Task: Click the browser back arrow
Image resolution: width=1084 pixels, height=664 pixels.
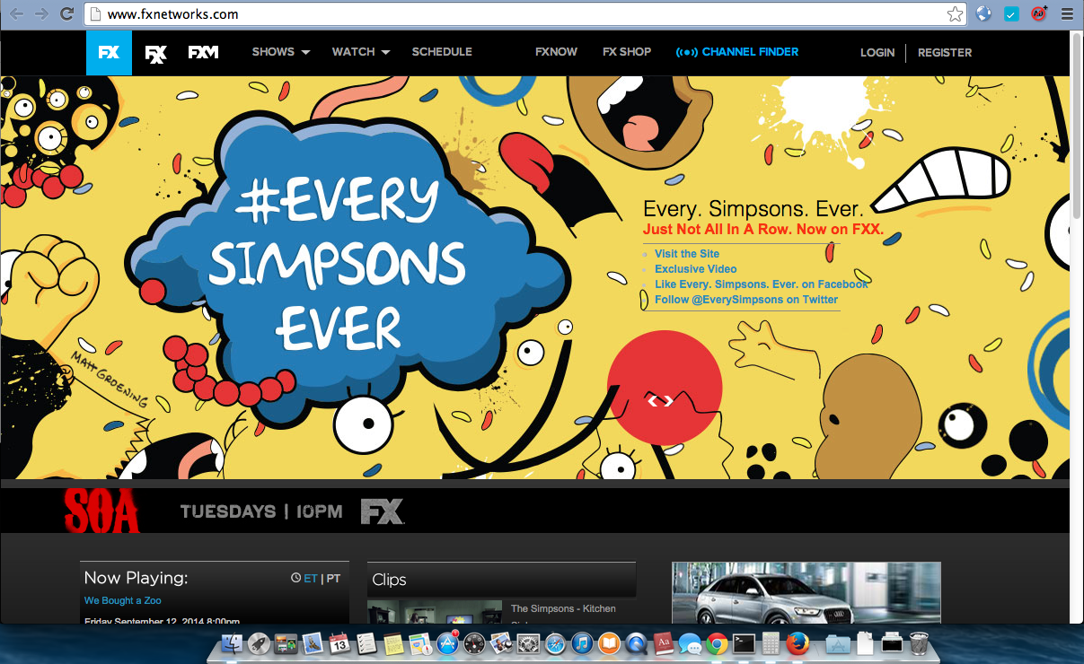Action: click(x=17, y=13)
